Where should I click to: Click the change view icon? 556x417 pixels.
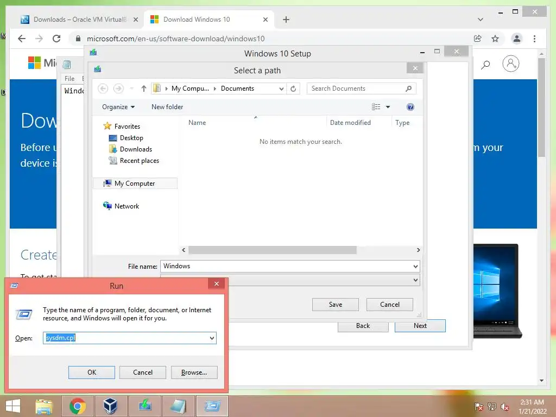coord(376,107)
